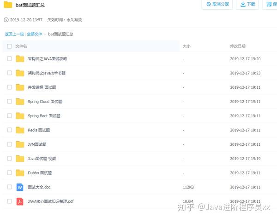Go back via 返回上一级 link
The image size is (277, 218).
[14, 34]
